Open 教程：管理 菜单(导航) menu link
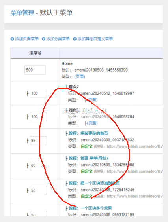The width and height of the screenshot is (168, 222). (88, 158)
